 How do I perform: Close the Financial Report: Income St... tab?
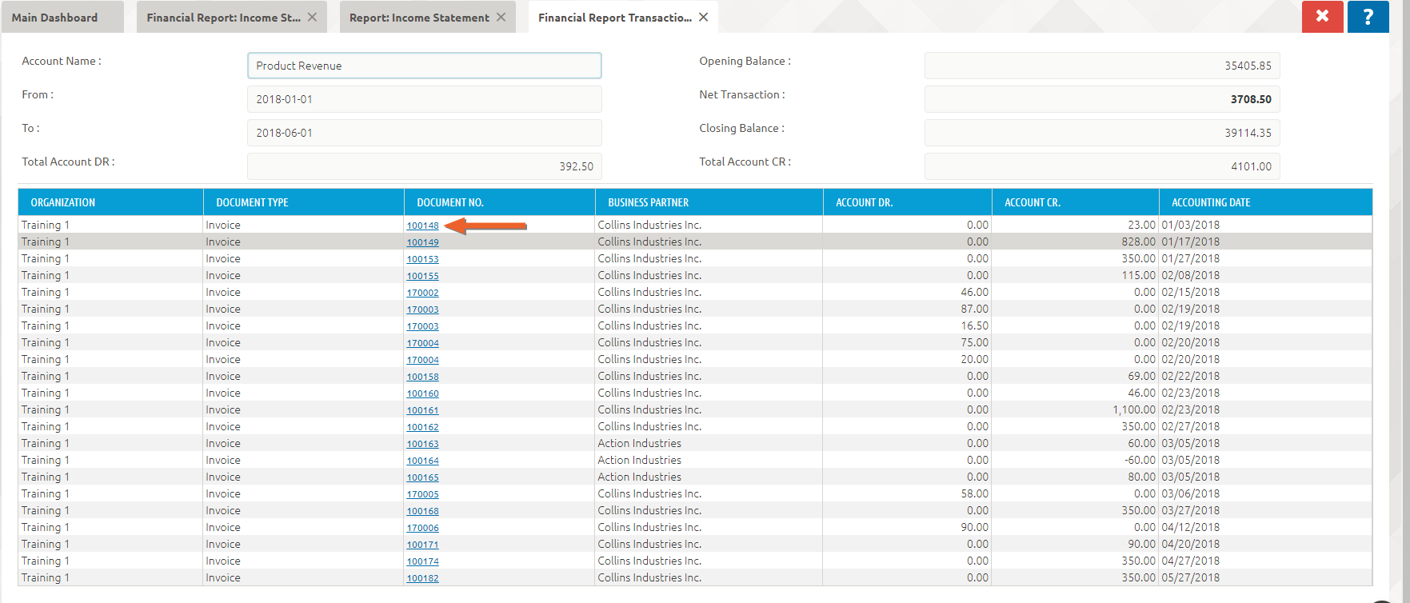click(x=312, y=17)
